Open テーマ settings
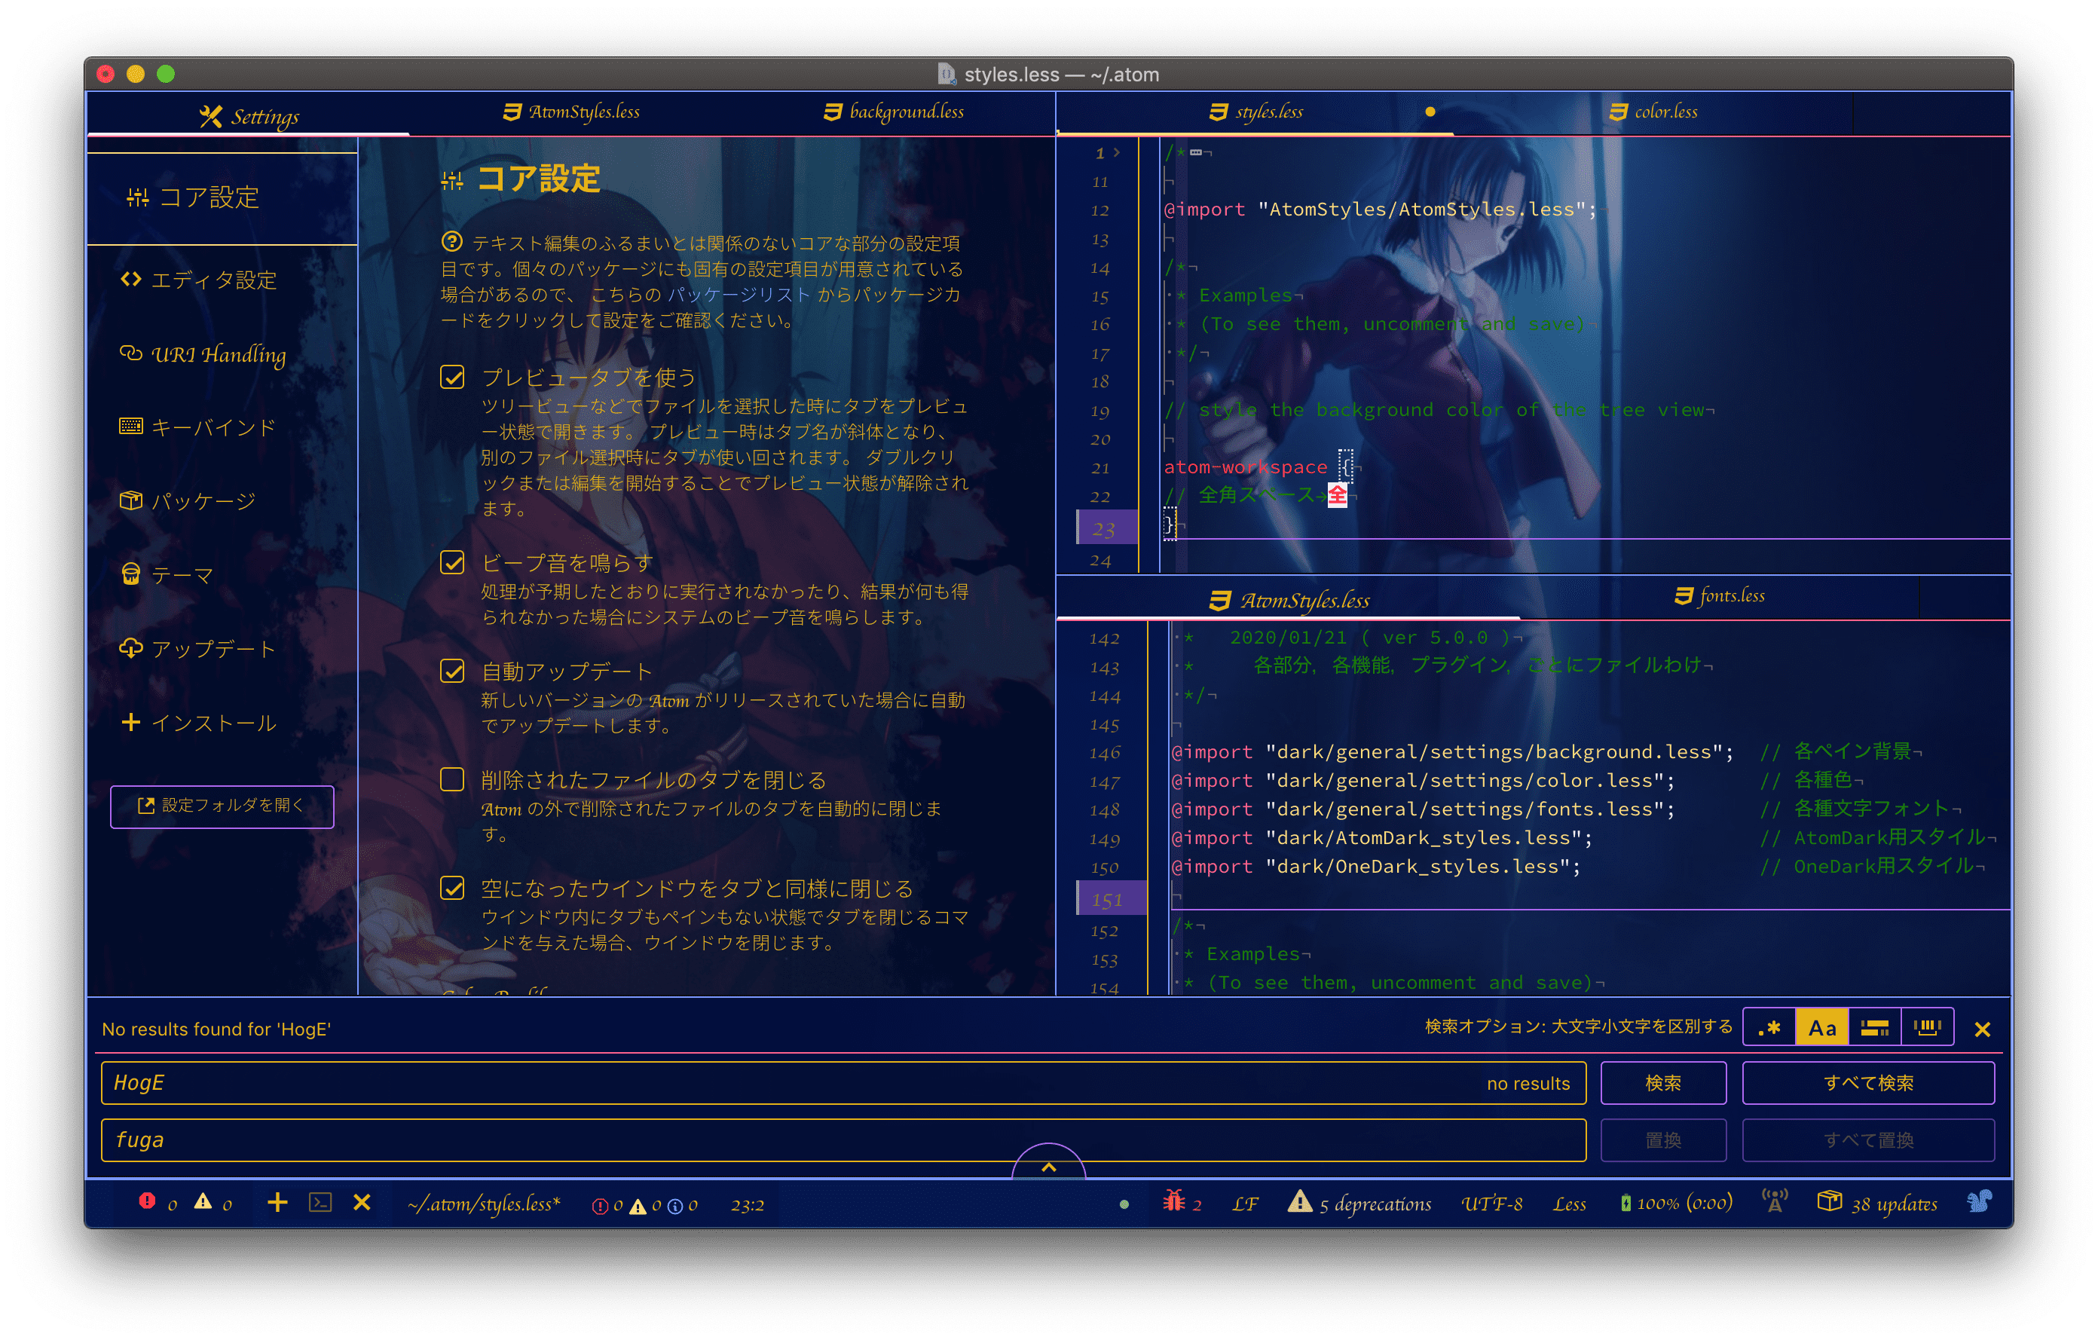This screenshot has width=2098, height=1340. pyautogui.click(x=167, y=576)
